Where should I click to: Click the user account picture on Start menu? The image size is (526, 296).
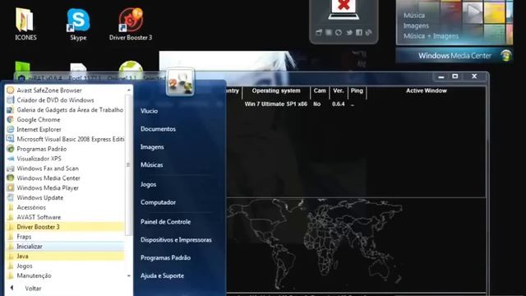(x=180, y=82)
